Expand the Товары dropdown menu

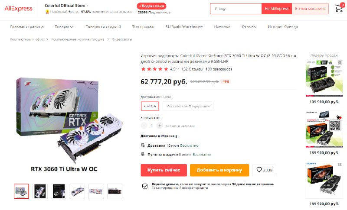point(64,27)
